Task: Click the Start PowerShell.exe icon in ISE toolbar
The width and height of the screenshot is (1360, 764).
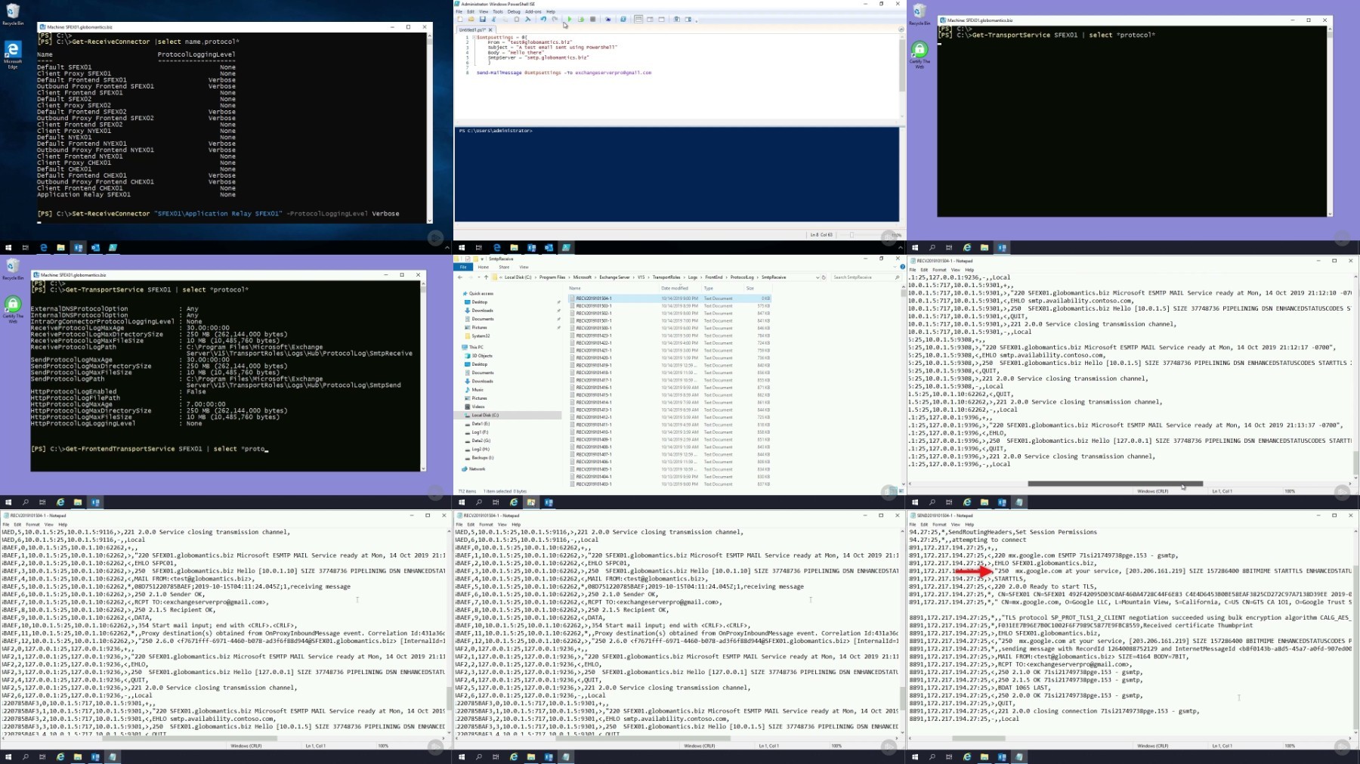Action: (623, 19)
